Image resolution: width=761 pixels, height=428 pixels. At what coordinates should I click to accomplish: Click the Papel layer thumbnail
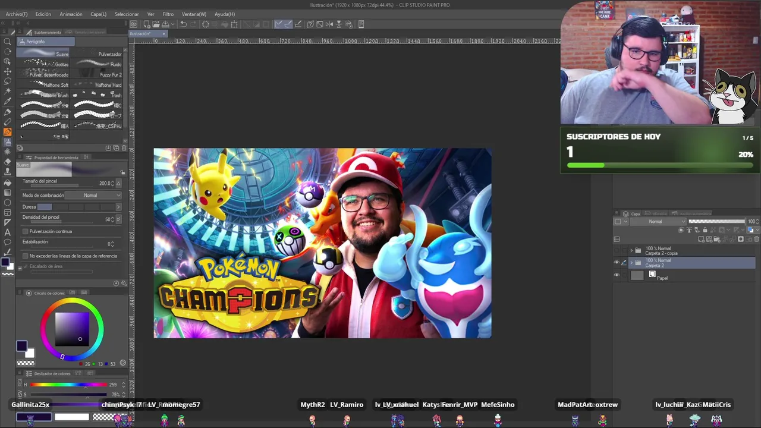click(637, 275)
